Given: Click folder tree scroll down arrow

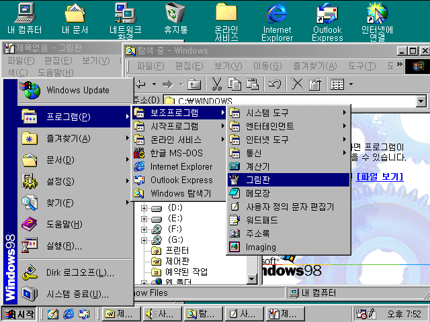Looking at the screenshot, I should 252,279.
